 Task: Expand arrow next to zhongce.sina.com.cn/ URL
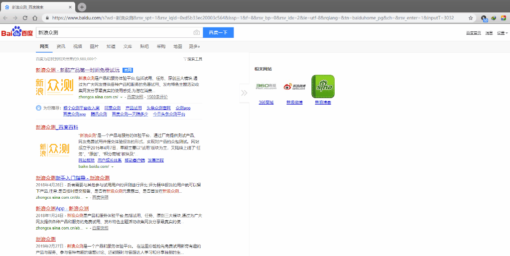(x=122, y=97)
